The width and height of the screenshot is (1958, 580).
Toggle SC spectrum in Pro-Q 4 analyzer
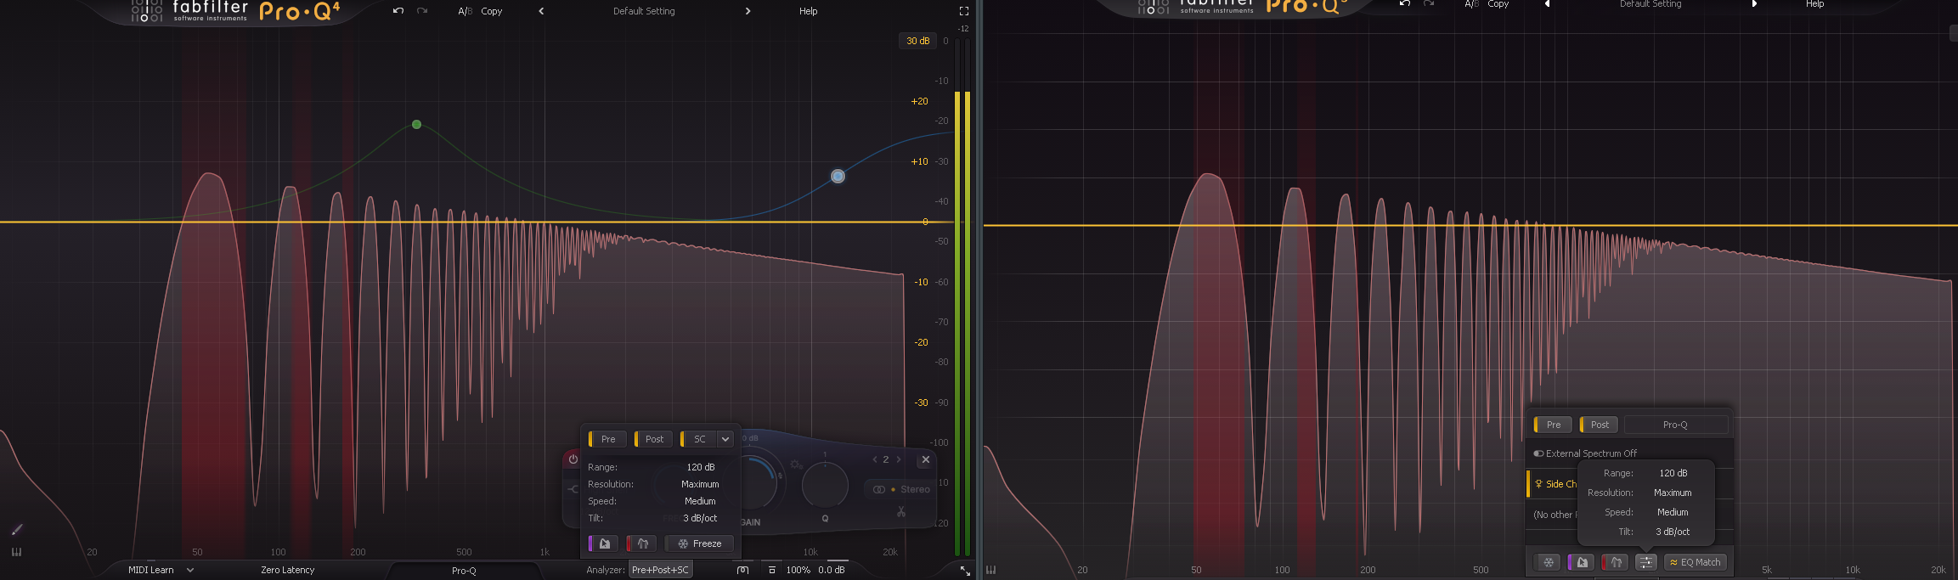point(698,439)
